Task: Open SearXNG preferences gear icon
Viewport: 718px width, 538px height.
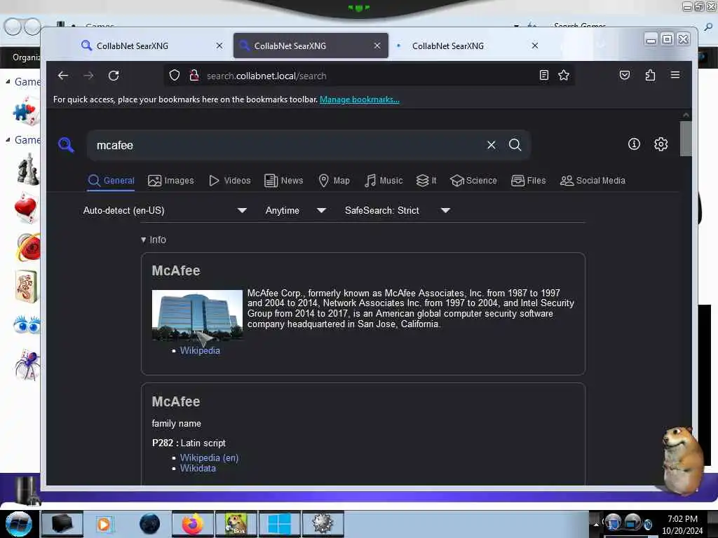Action: pos(661,144)
